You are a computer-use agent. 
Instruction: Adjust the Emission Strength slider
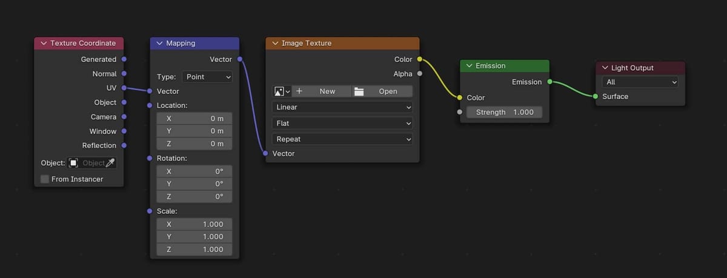click(504, 113)
